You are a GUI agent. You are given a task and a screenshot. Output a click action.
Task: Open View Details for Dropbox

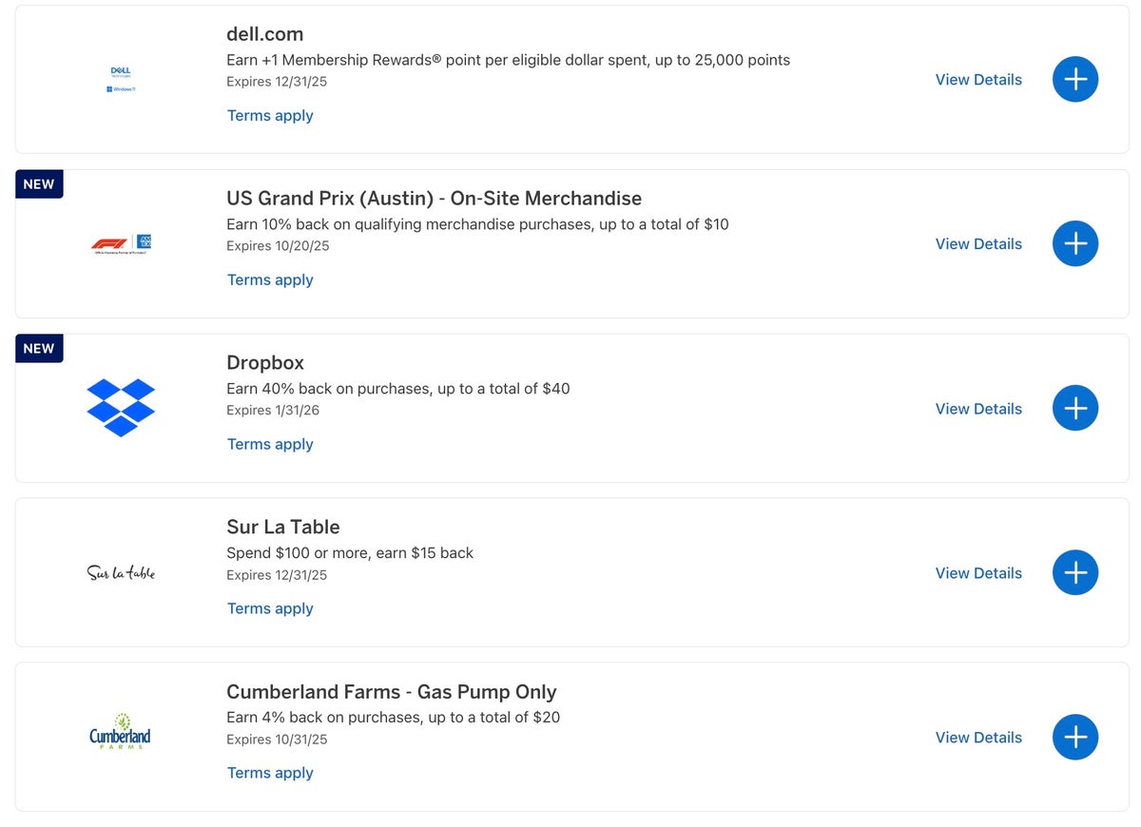(978, 409)
